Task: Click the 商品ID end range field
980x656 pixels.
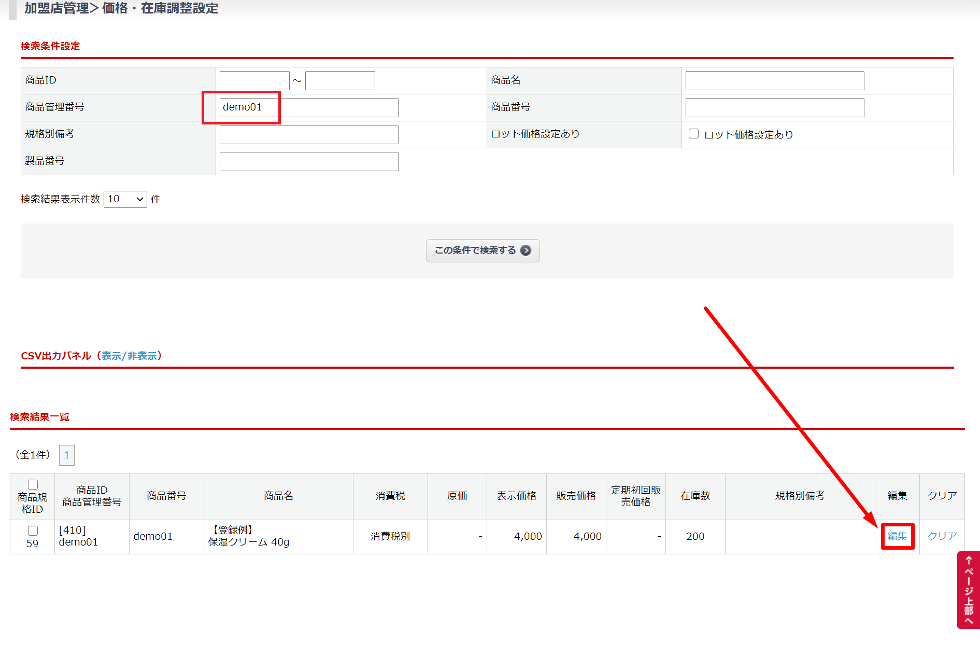Action: click(x=340, y=80)
